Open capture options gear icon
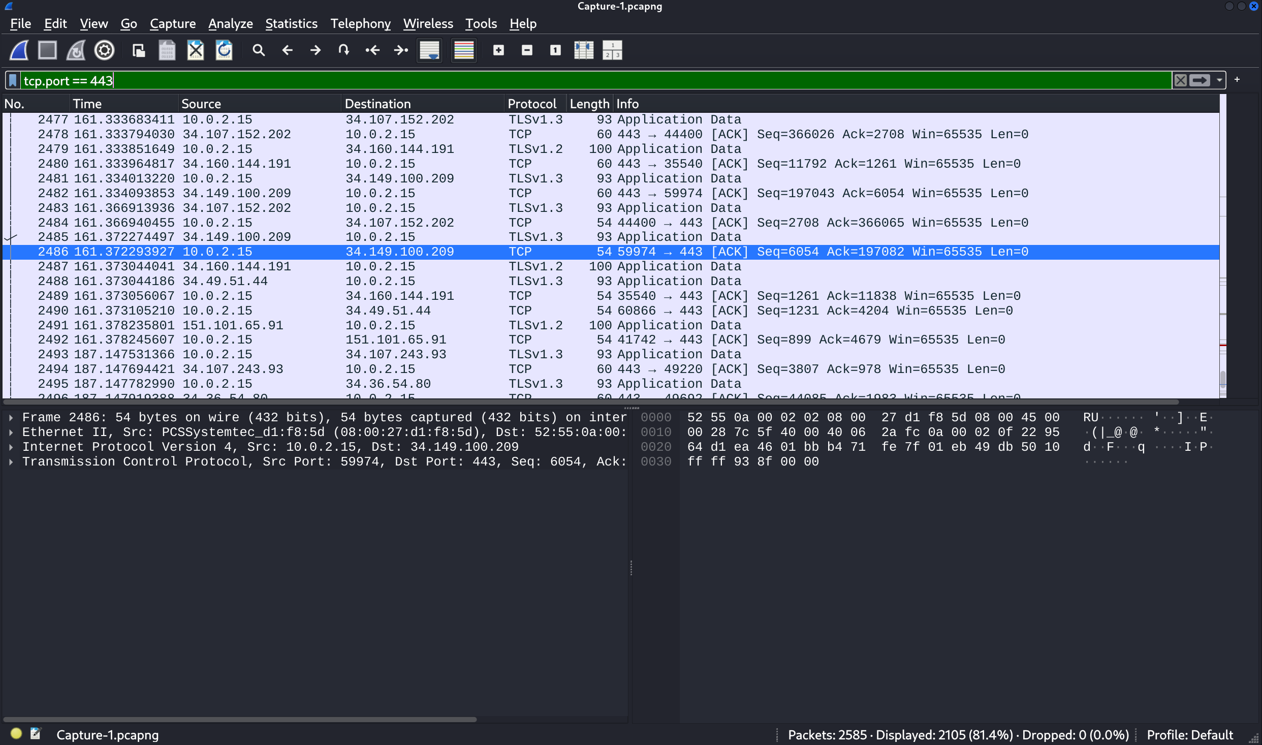 (x=105, y=50)
